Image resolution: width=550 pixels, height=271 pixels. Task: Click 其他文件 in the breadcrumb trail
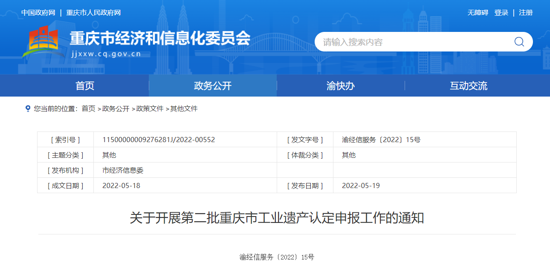click(184, 109)
